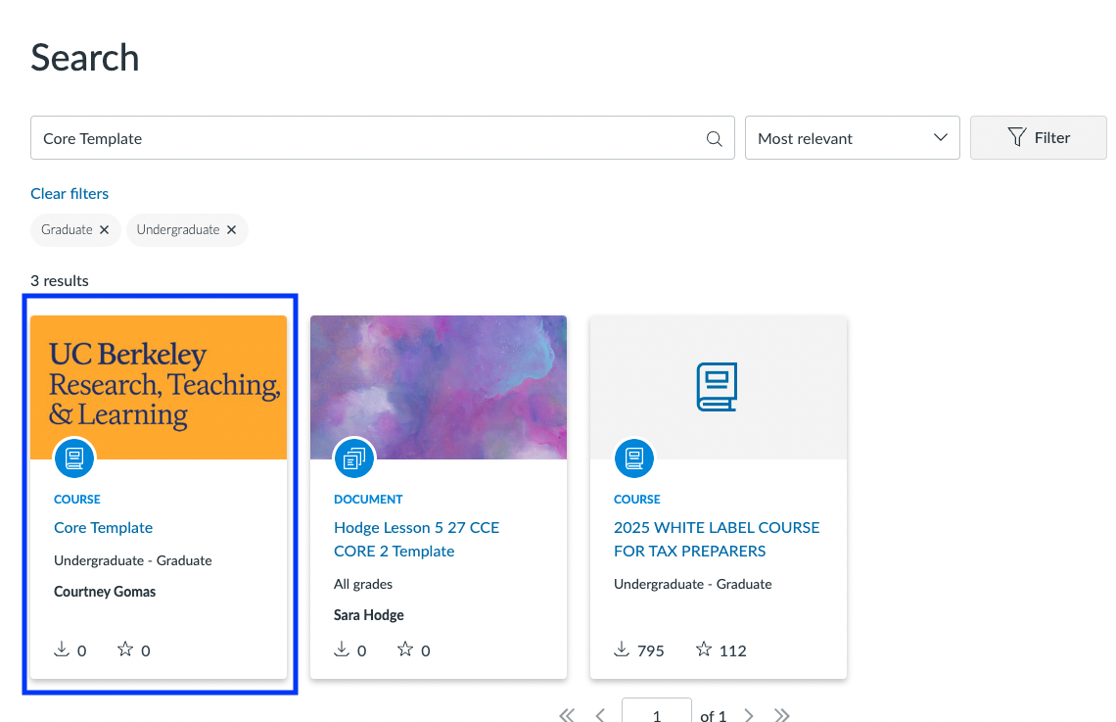
Task: Open the Most relevant sort dropdown
Action: 852,138
